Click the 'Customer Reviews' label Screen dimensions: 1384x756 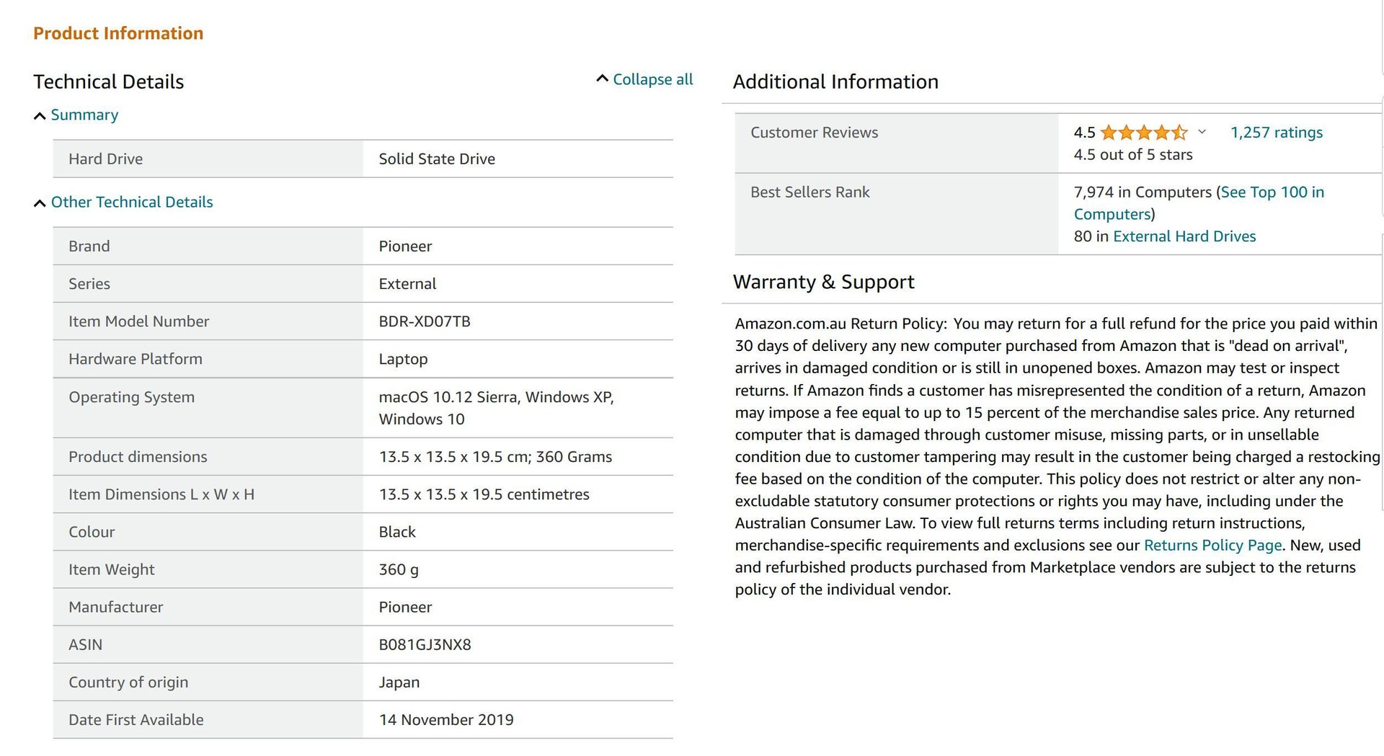tap(814, 133)
